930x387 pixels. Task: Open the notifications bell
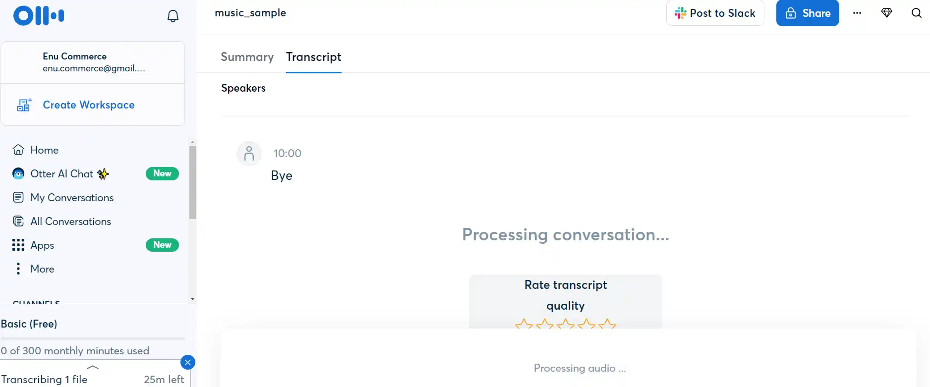pyautogui.click(x=173, y=16)
